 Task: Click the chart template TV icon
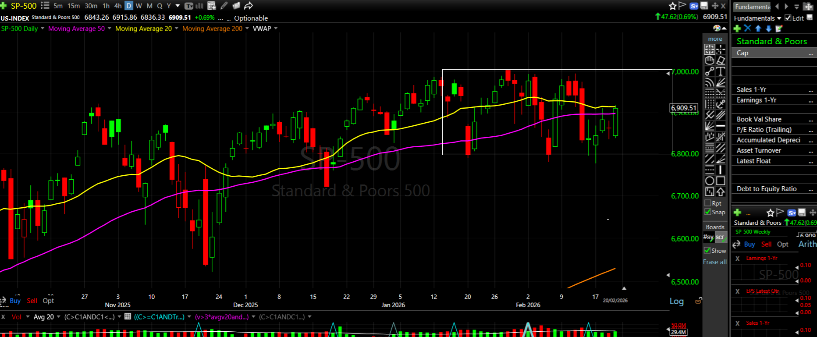click(x=189, y=6)
